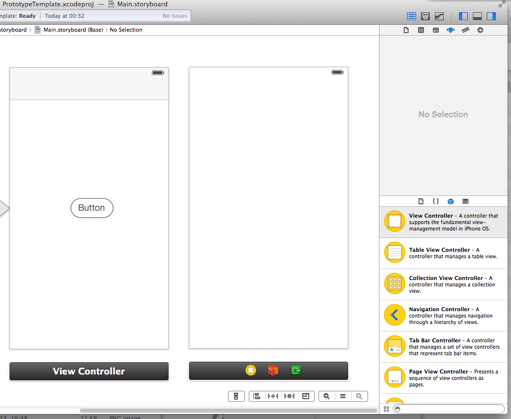Toggle the Navigator pane visibility
The width and height of the screenshot is (511, 419).
tap(464, 16)
